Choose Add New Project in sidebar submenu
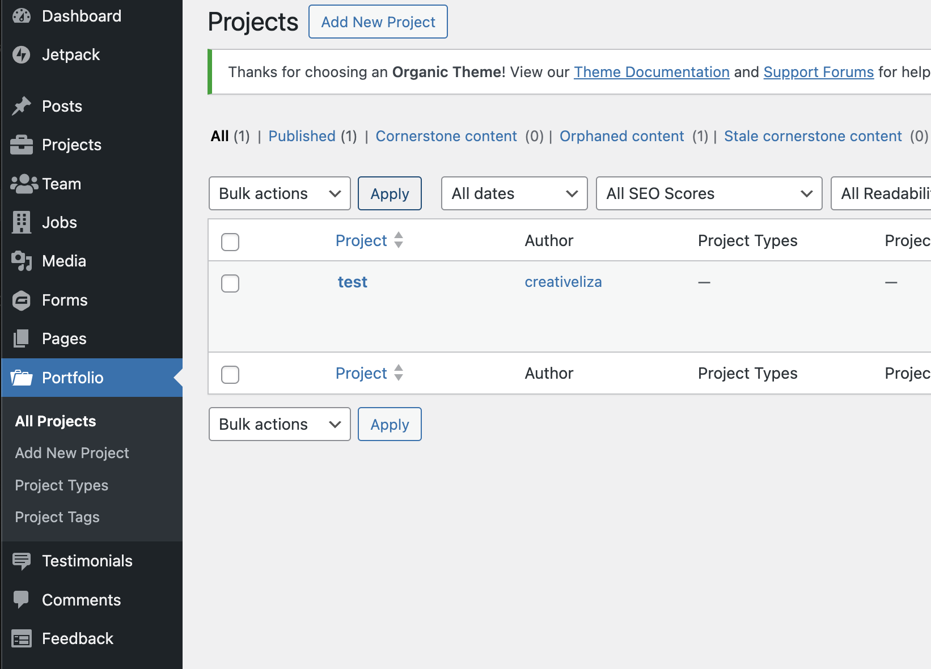This screenshot has width=931, height=669. (72, 453)
